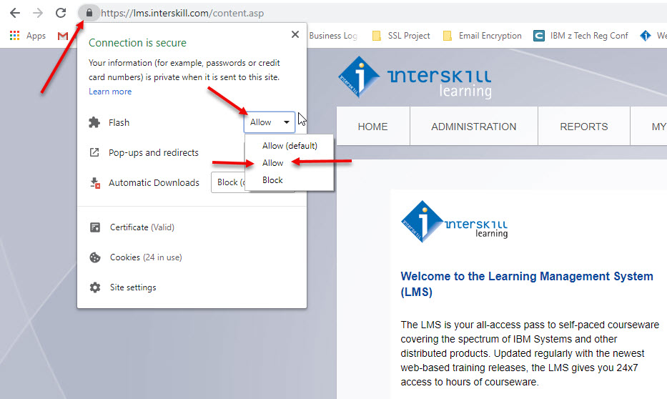Open the Gmail bookmark icon
Image resolution: width=667 pixels, height=399 pixels.
tap(62, 36)
